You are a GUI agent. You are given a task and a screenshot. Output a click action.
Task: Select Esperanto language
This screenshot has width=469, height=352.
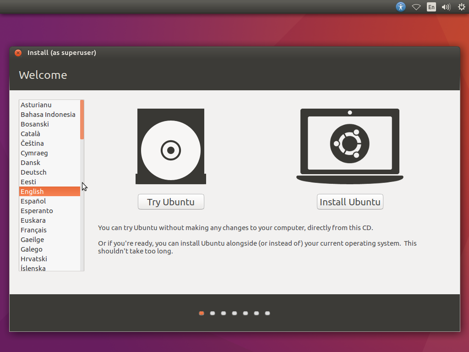tap(49, 211)
